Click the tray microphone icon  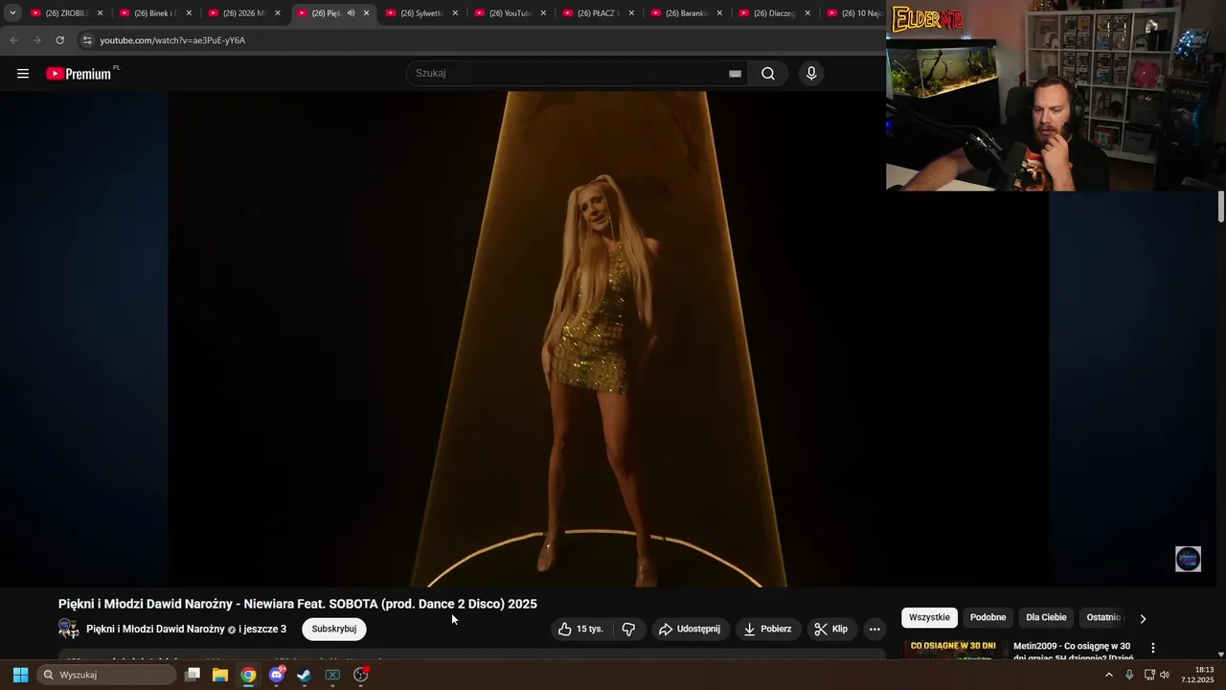tap(1129, 675)
